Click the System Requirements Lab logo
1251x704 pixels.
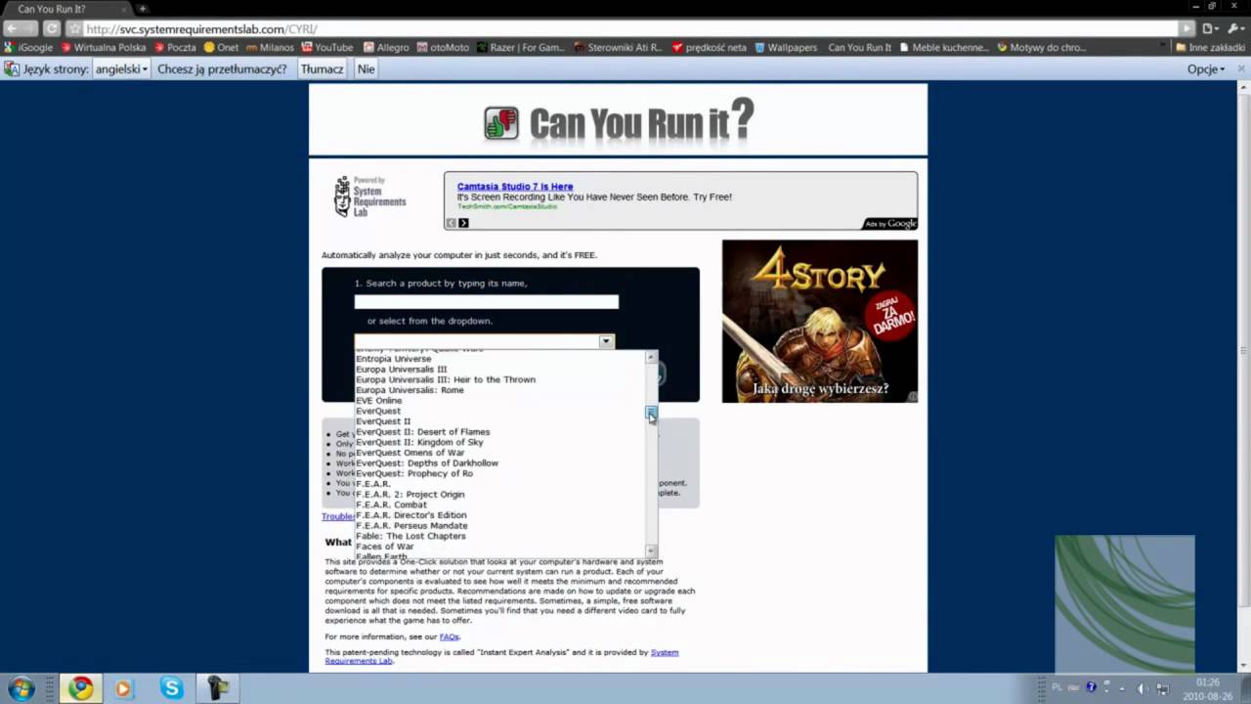point(369,197)
